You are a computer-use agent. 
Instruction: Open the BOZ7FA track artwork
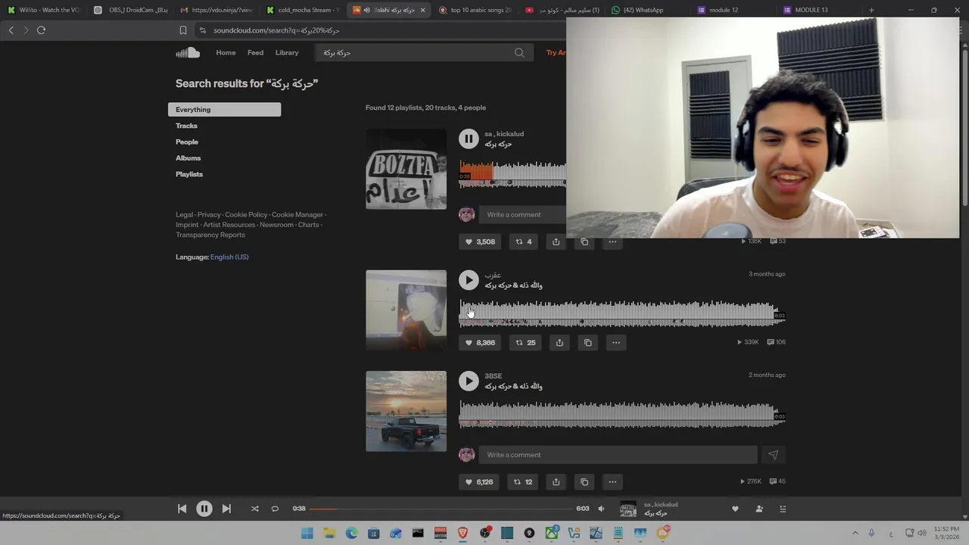(x=406, y=169)
